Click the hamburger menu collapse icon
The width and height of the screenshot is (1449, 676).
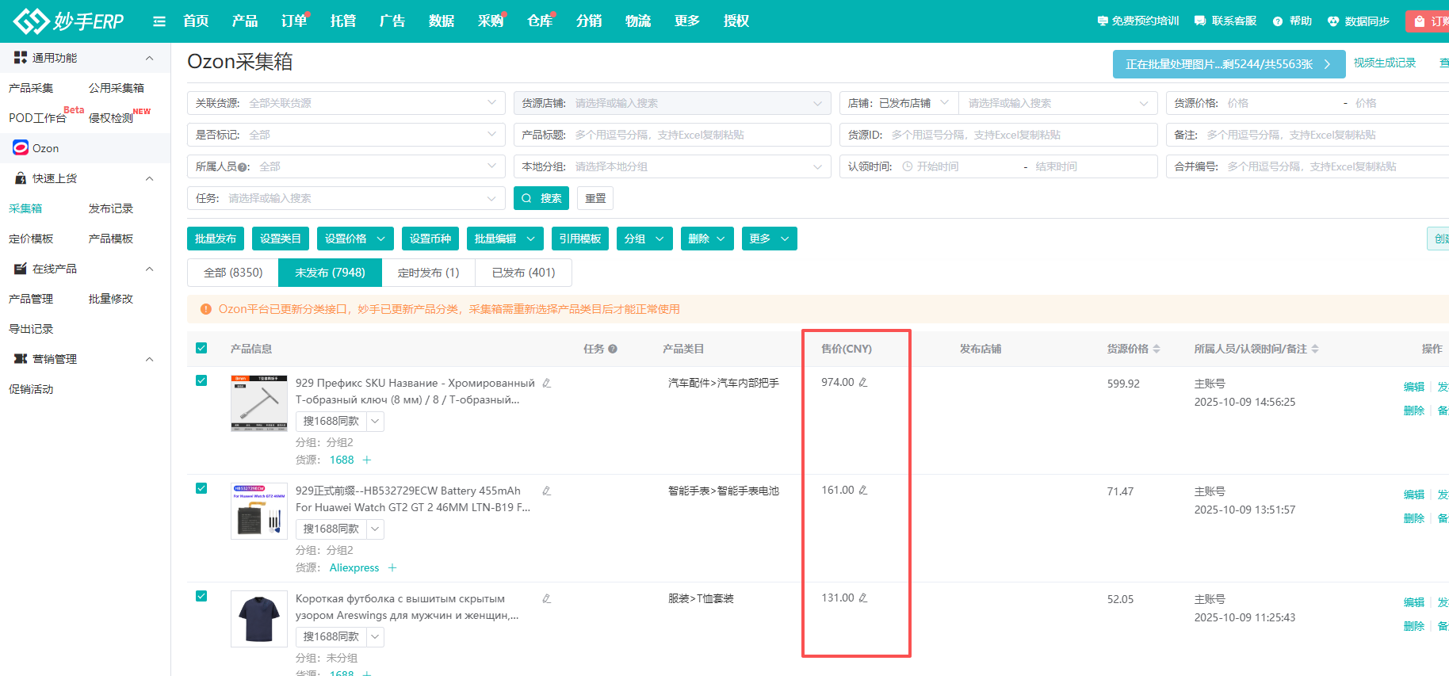click(x=159, y=21)
